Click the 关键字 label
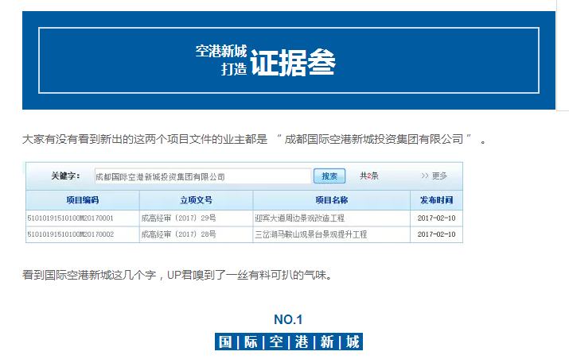The width and height of the screenshot is (569, 363). point(65,176)
